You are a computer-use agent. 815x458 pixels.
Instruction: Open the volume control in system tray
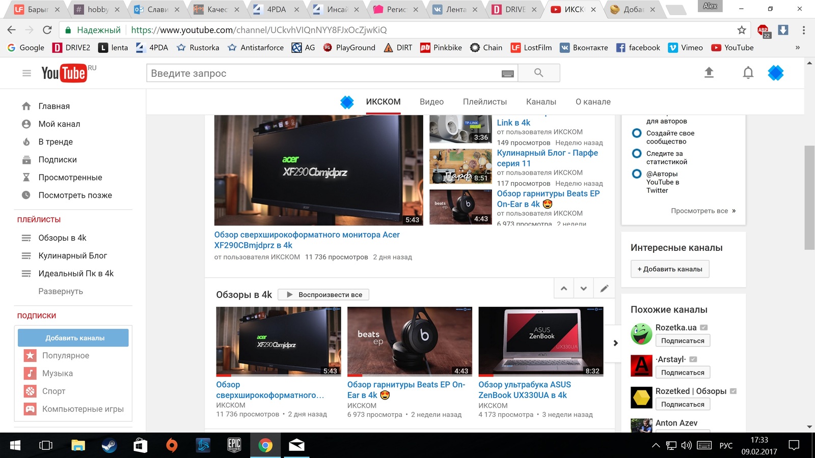(x=687, y=446)
